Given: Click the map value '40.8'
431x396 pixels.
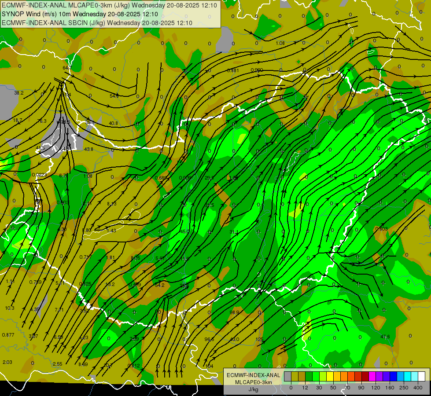Looking at the screenshot, I should pyautogui.click(x=113, y=123).
